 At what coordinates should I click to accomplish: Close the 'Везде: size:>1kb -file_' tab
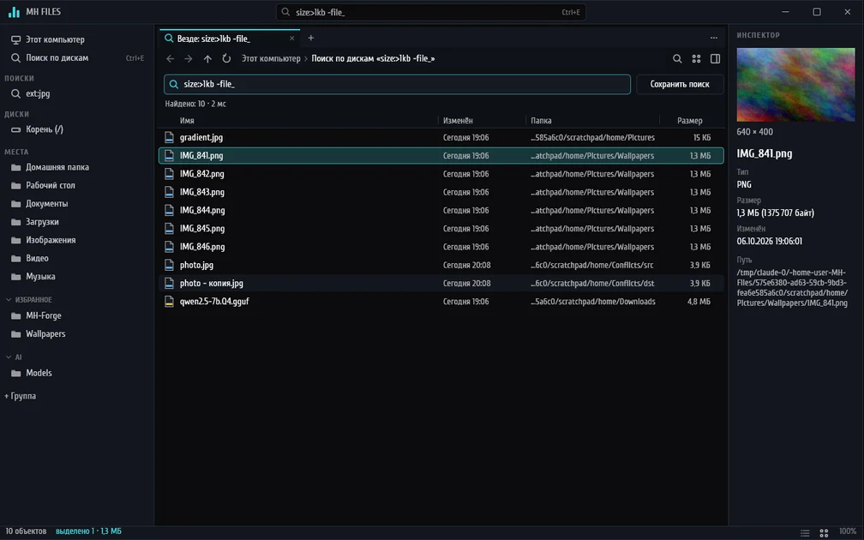point(292,39)
